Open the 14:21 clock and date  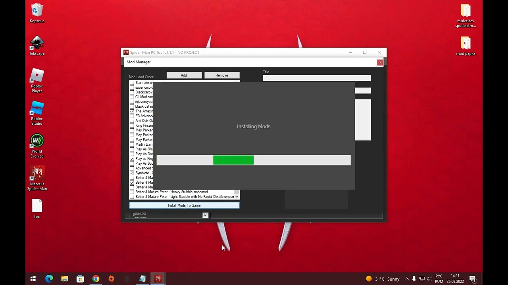pos(455,279)
